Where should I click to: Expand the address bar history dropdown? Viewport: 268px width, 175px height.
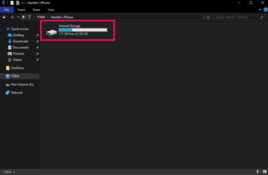(204, 17)
